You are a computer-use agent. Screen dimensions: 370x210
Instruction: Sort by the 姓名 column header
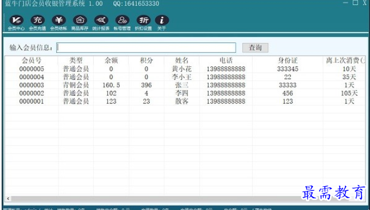(x=182, y=61)
